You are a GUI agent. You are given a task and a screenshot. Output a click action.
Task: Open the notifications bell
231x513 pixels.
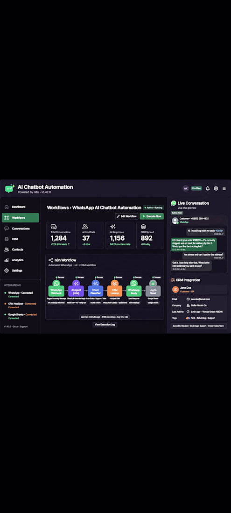[208, 188]
